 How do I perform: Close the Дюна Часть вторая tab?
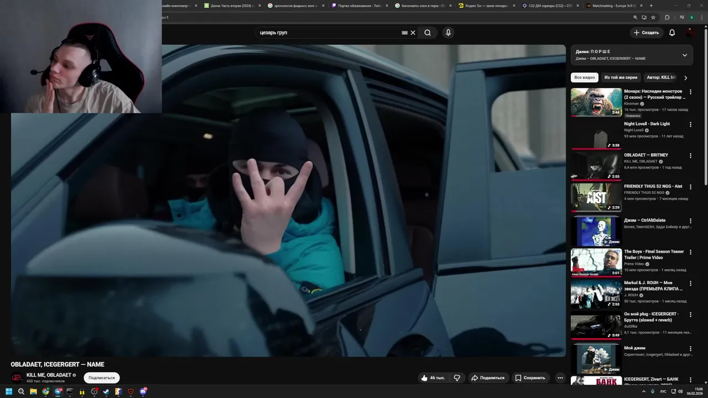pyautogui.click(x=259, y=6)
